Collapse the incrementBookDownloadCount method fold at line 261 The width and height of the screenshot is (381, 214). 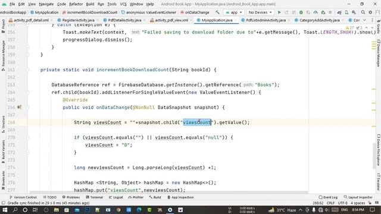pos(27,70)
